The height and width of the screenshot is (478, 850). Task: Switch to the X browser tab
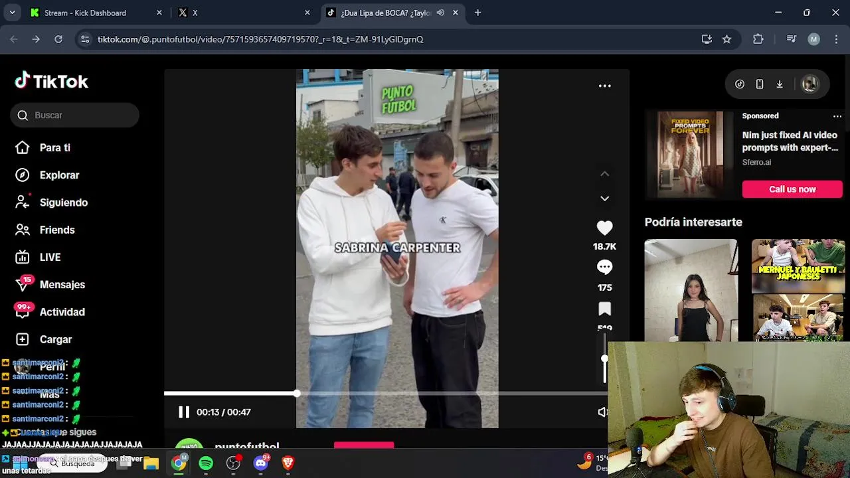tap(195, 13)
